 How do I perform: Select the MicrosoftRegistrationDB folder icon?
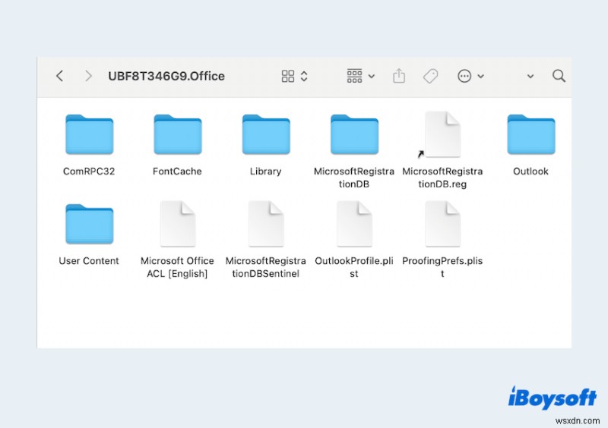pyautogui.click(x=354, y=134)
